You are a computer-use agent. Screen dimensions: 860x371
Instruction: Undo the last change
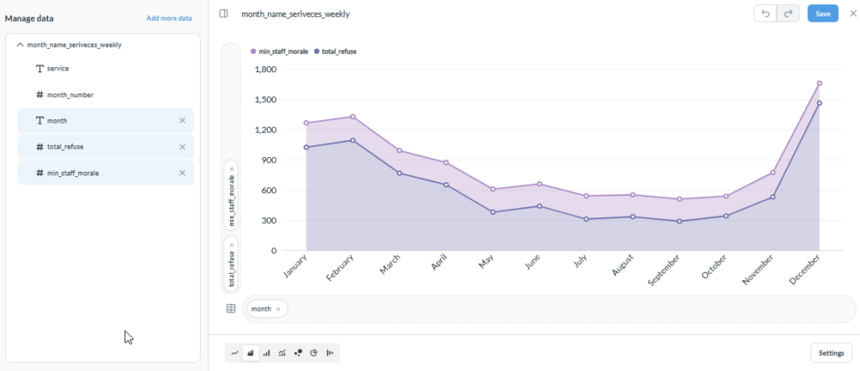[x=766, y=13]
